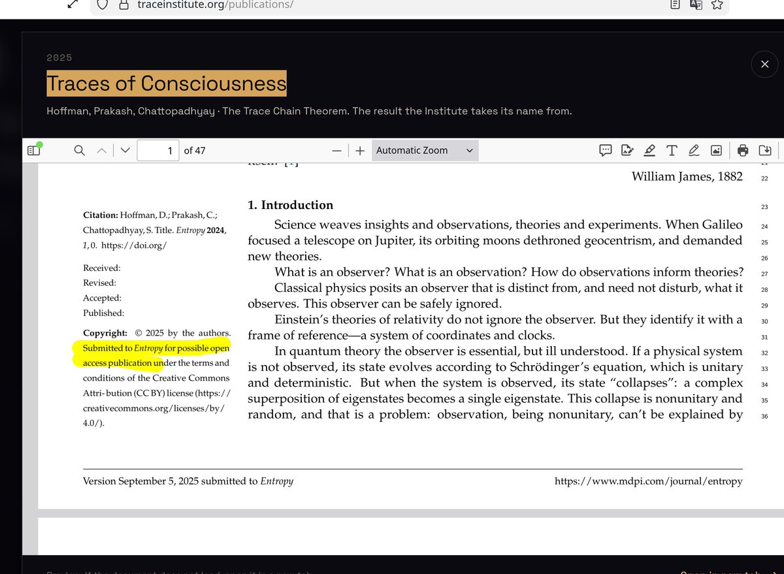Click the 2025 year label
Screen dimensions: 784x574
tap(59, 57)
